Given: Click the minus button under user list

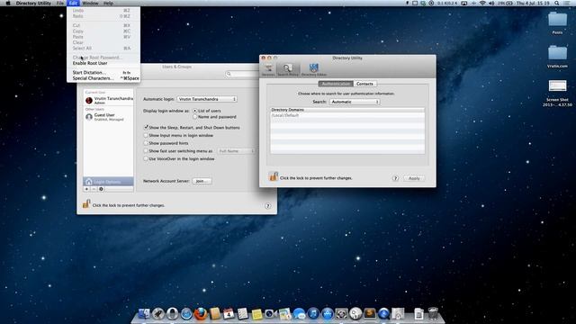Looking at the screenshot, I should pos(94,189).
